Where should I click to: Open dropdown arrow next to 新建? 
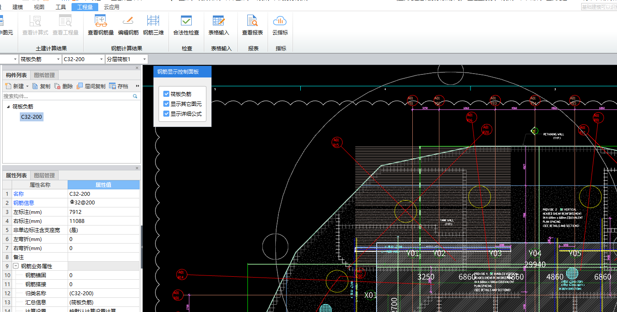27,86
